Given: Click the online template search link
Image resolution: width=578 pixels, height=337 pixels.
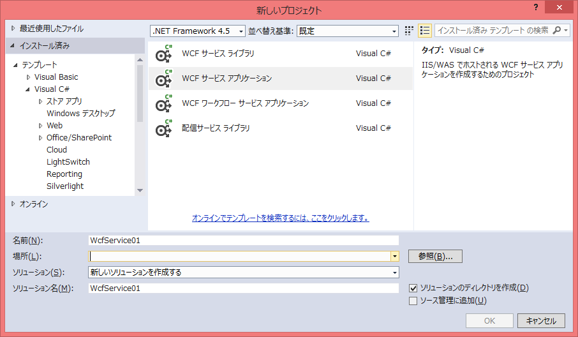Looking at the screenshot, I should 280,218.
